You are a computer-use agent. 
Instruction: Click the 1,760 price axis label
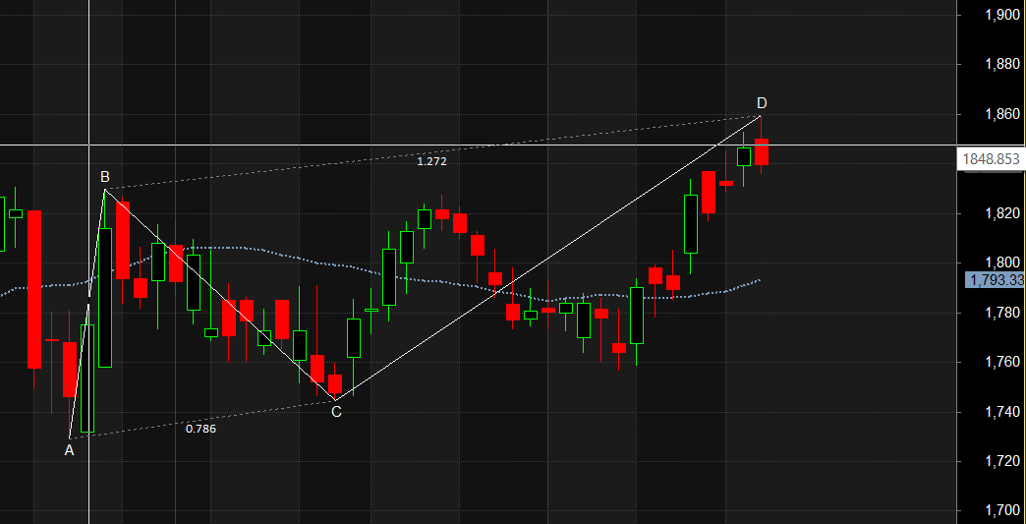pyautogui.click(x=1001, y=363)
